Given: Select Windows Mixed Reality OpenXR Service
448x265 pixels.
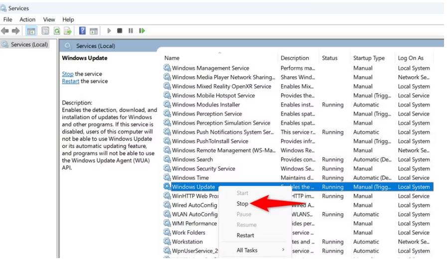Looking at the screenshot, I should [x=221, y=86].
